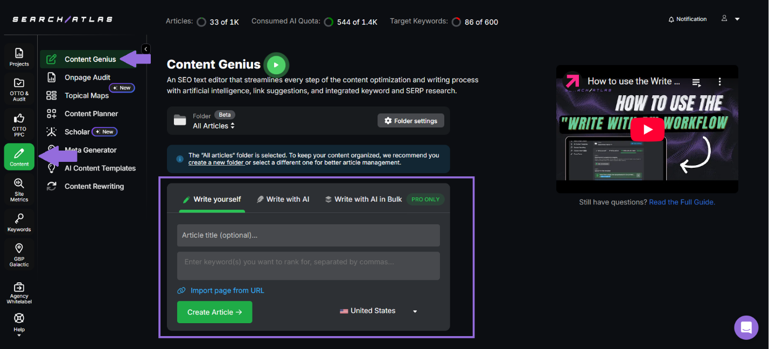Open Site Metrics
Screen dimensions: 769x349
pos(19,189)
